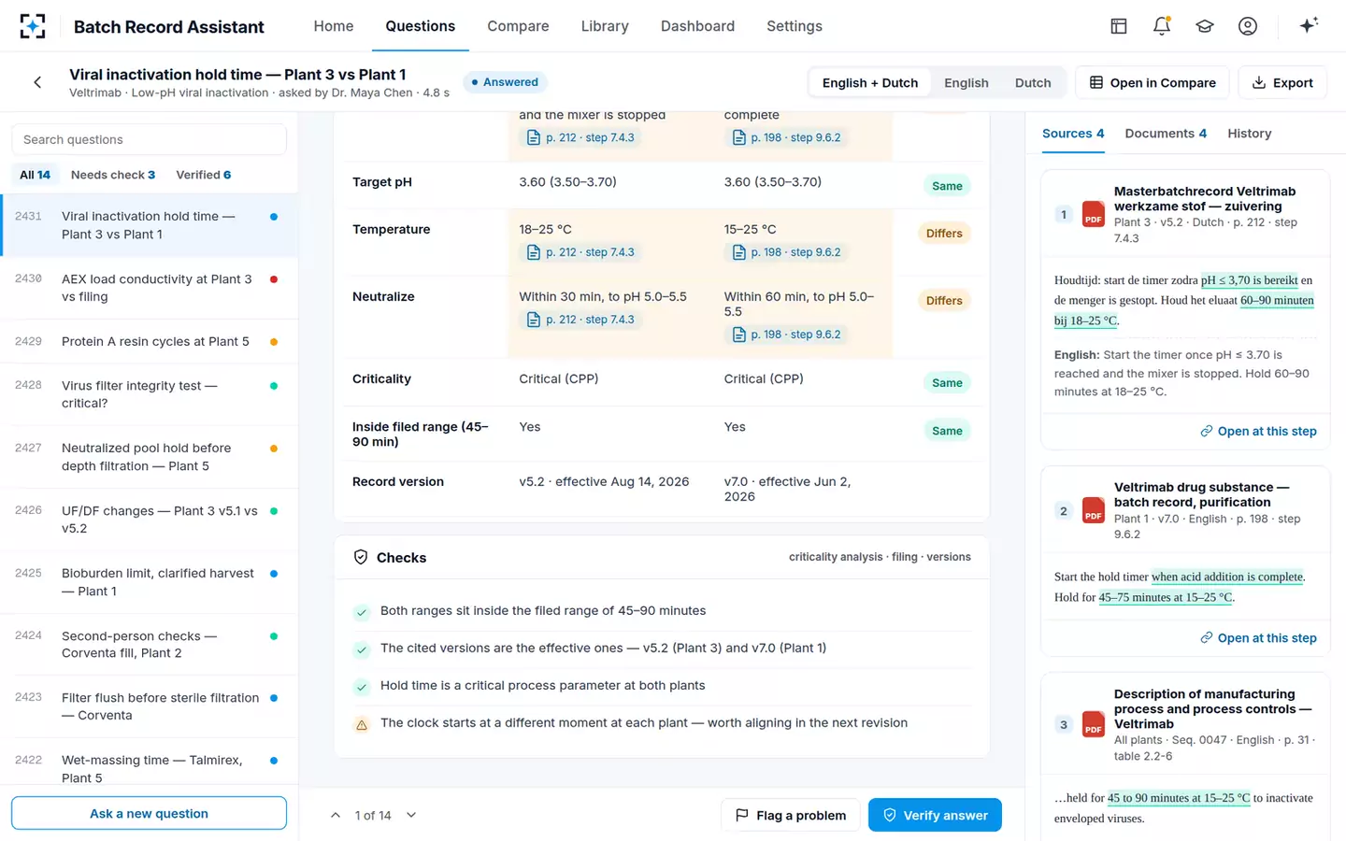Ask a new question
The height and width of the screenshot is (841, 1346).
tap(149, 813)
